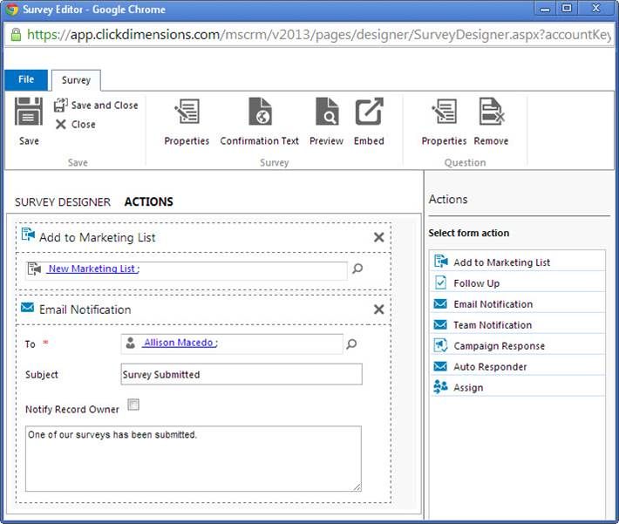Open the File tab
Screen dimensions: 619x524
[26, 79]
